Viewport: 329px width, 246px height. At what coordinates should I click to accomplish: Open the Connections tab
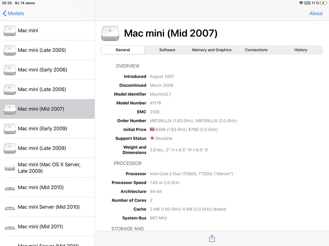pyautogui.click(x=256, y=50)
